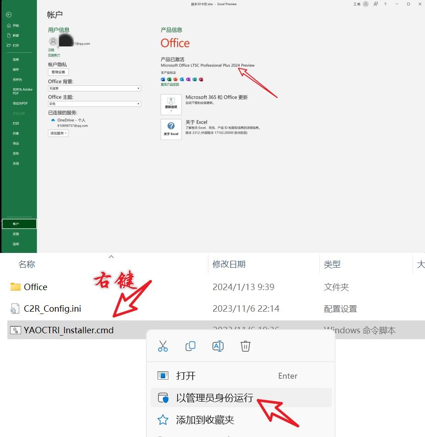425x437 pixels.
Task: Open 打印 (Print) in the Excel sidebar
Action: coord(16,123)
